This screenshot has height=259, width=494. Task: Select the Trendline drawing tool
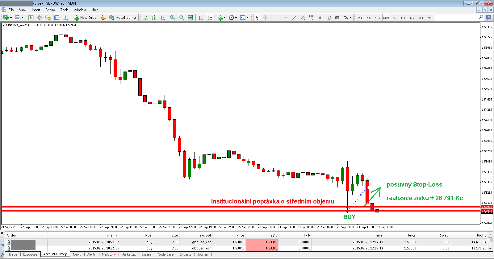pyautogui.click(x=294, y=18)
